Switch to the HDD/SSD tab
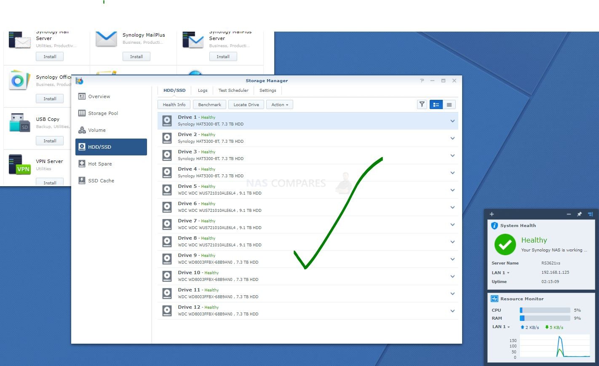Viewport: 599px width, 366px height. coord(174,91)
